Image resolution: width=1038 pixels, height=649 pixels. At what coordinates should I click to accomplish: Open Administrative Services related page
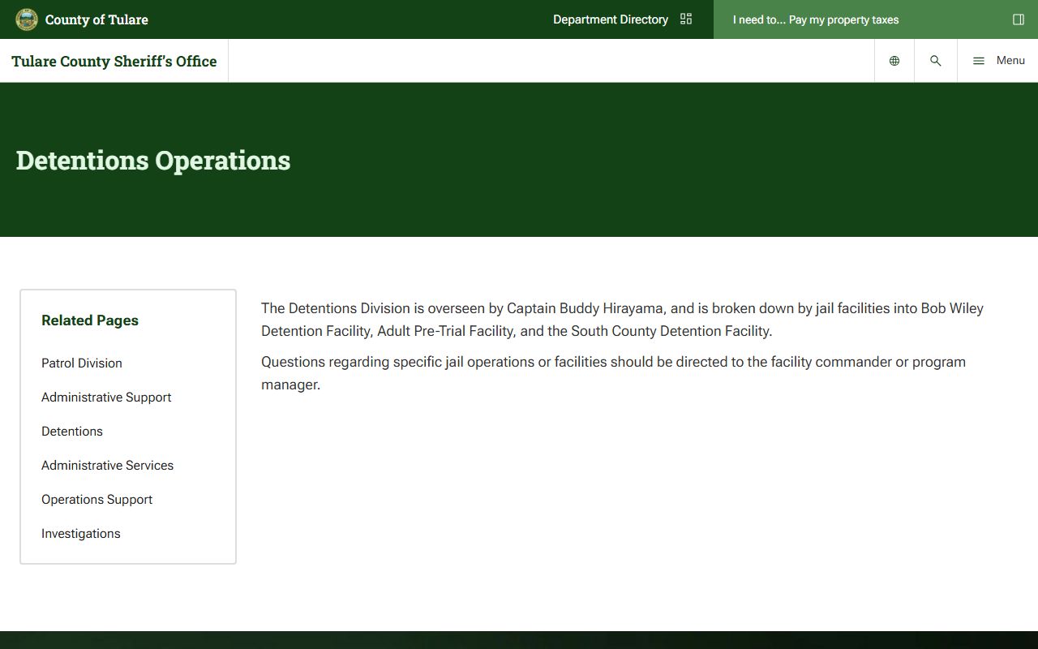tap(108, 466)
